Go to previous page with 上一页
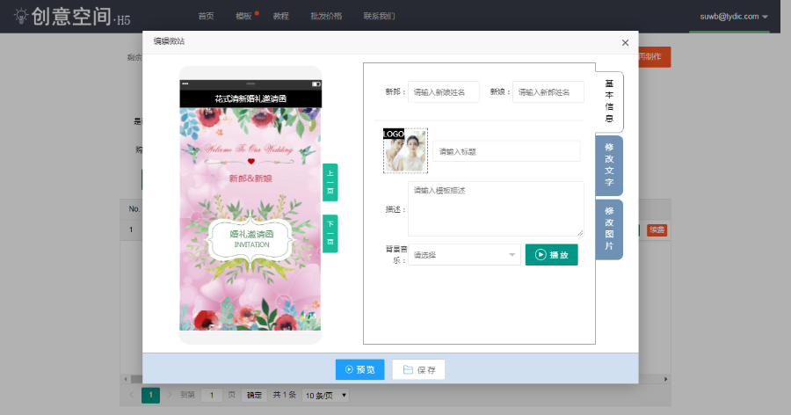The height and width of the screenshot is (415, 791). coord(330,182)
